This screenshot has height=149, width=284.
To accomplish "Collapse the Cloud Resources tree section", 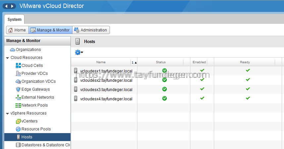I will 7,58.
